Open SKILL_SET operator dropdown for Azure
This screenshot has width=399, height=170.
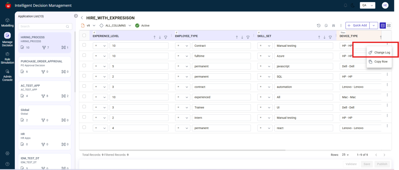pyautogui.click(x=265, y=56)
